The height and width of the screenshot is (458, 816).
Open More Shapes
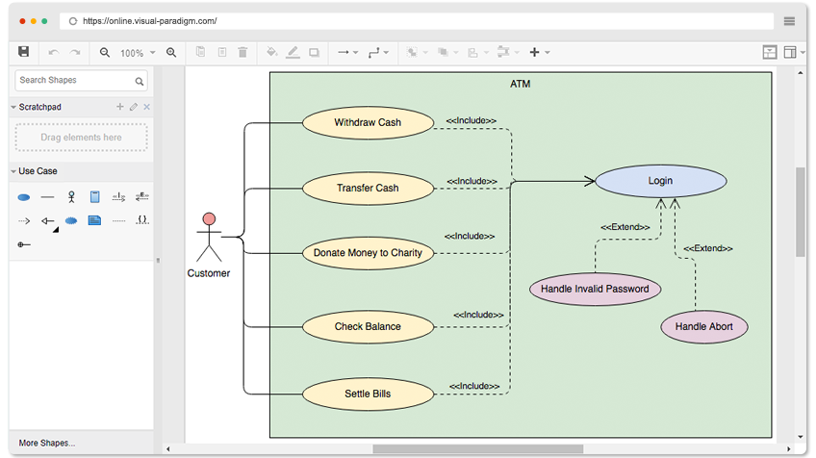coord(47,443)
